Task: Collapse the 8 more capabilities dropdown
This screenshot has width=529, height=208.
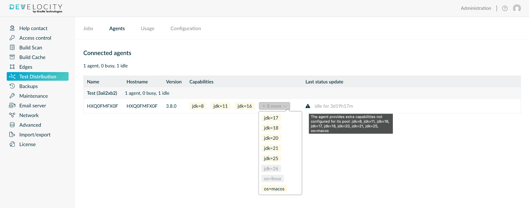Action: pos(275,106)
